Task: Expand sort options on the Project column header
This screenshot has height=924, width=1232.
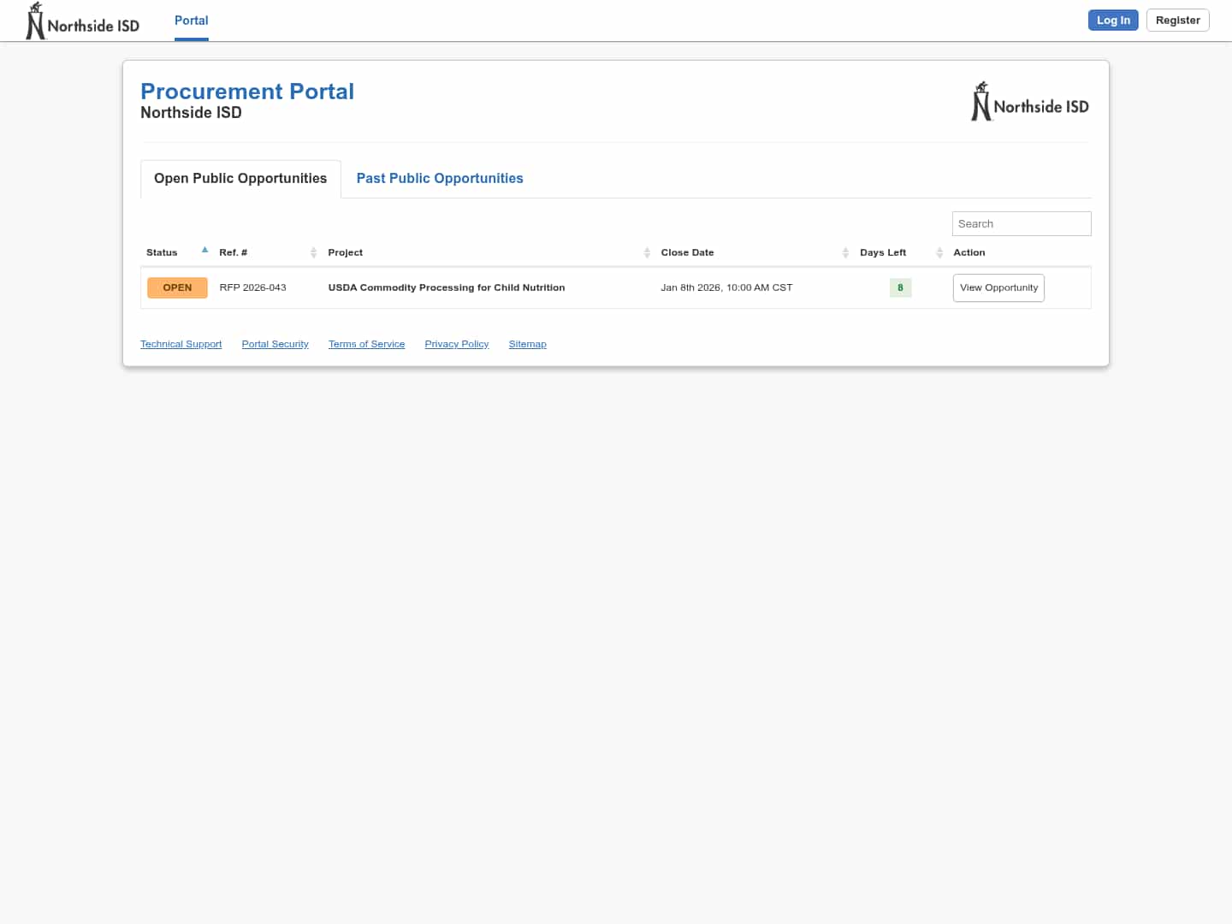Action: pos(648,252)
